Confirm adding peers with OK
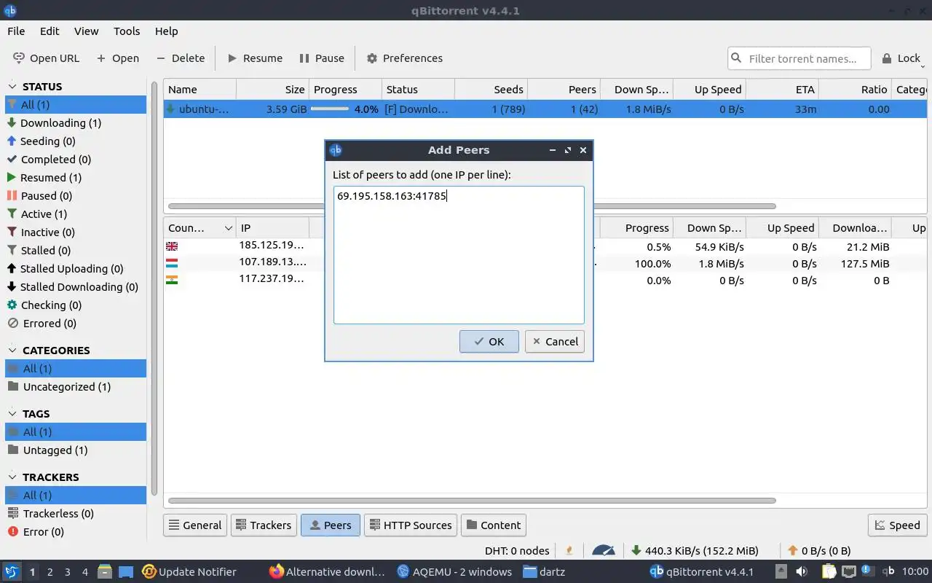Screen dimensions: 932x583 [489, 341]
